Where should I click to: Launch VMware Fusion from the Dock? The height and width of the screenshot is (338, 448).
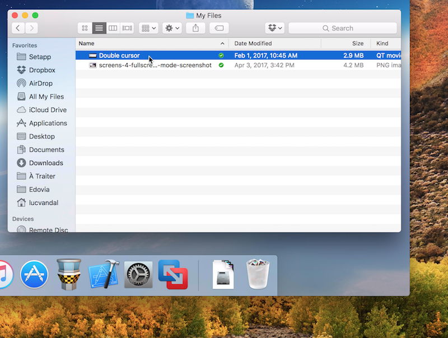173,274
